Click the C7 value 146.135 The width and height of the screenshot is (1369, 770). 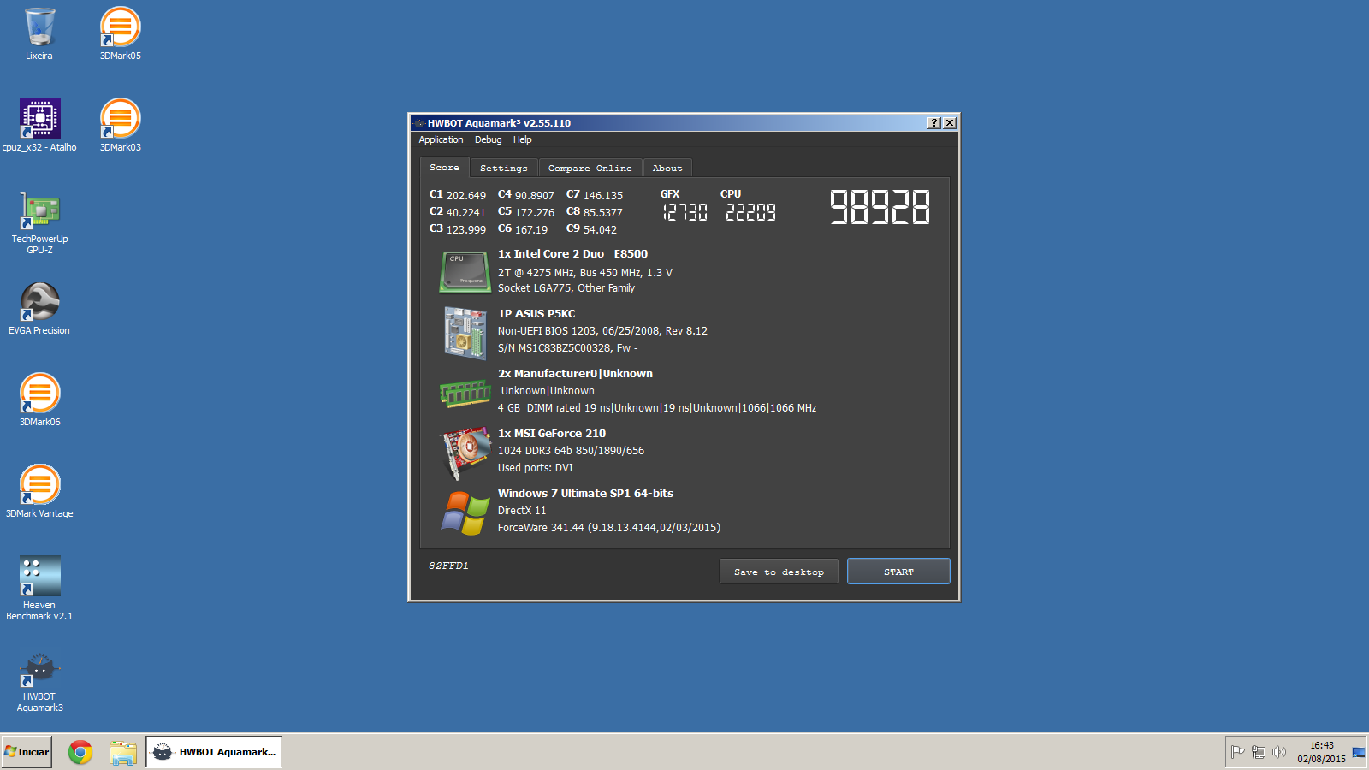point(603,195)
